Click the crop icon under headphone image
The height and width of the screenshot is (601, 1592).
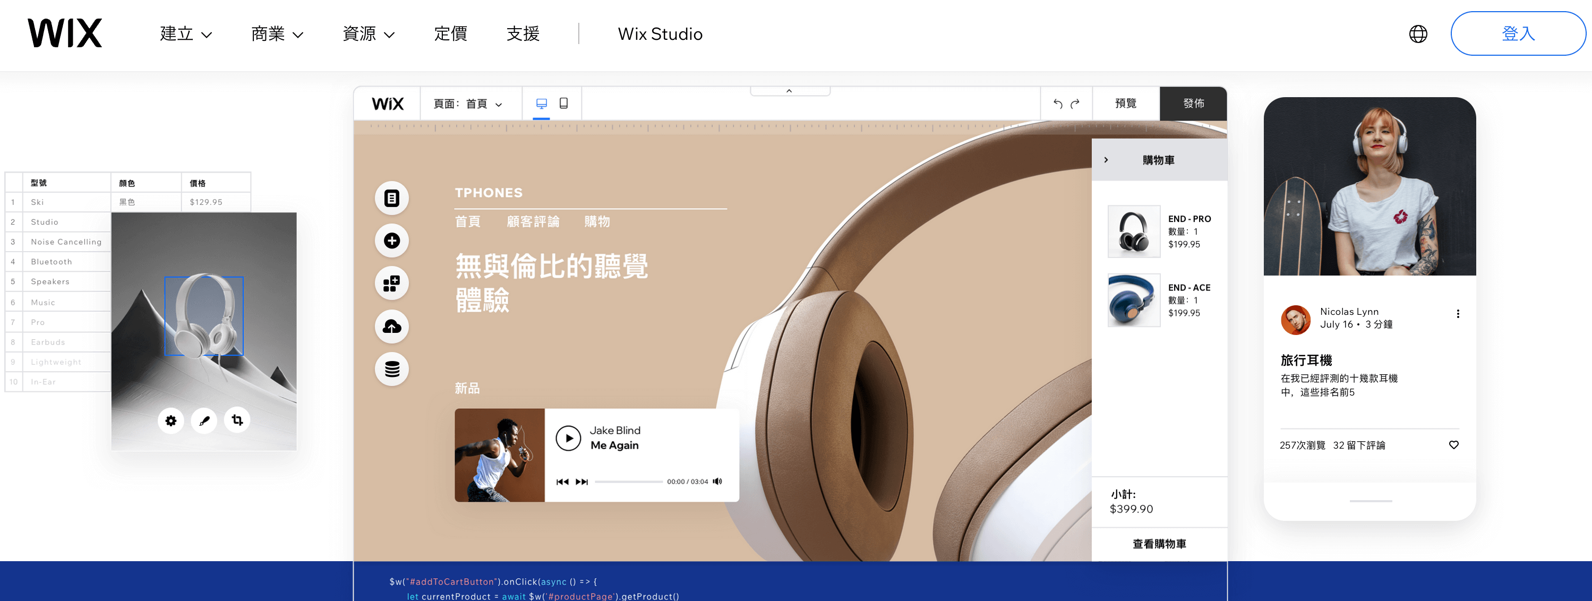[237, 420]
